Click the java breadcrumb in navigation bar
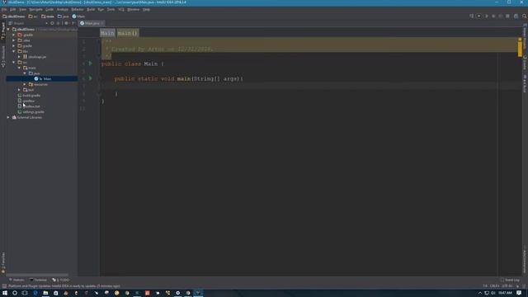 [x=63, y=16]
